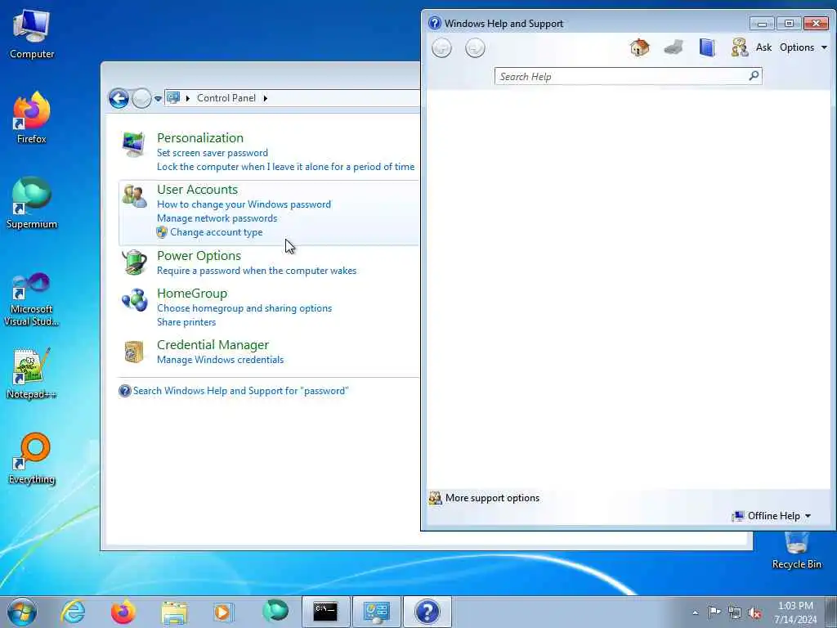Click How to change your Windows password
837x628 pixels.
[244, 204]
